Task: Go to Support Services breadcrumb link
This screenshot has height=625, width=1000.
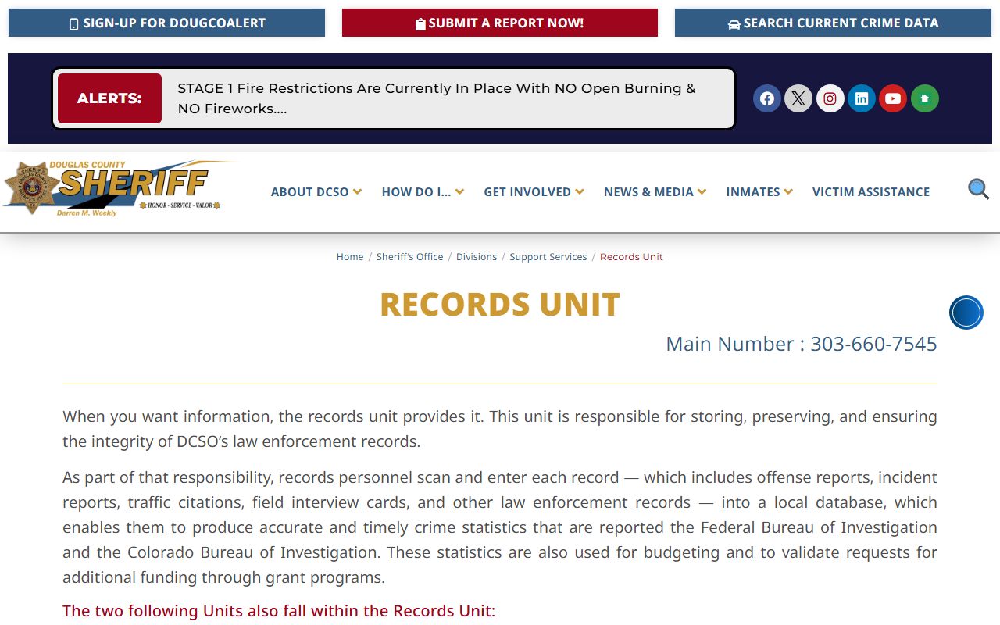Action: click(548, 257)
